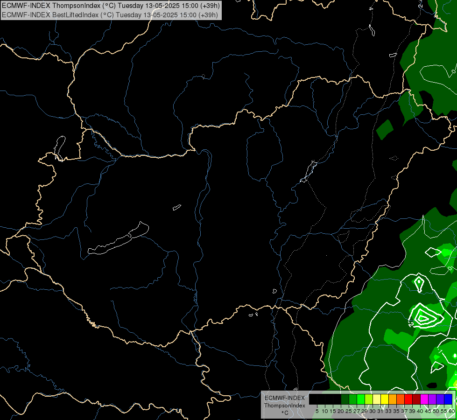Click the legend tick value '15'
The image size is (457, 420).
point(333,411)
